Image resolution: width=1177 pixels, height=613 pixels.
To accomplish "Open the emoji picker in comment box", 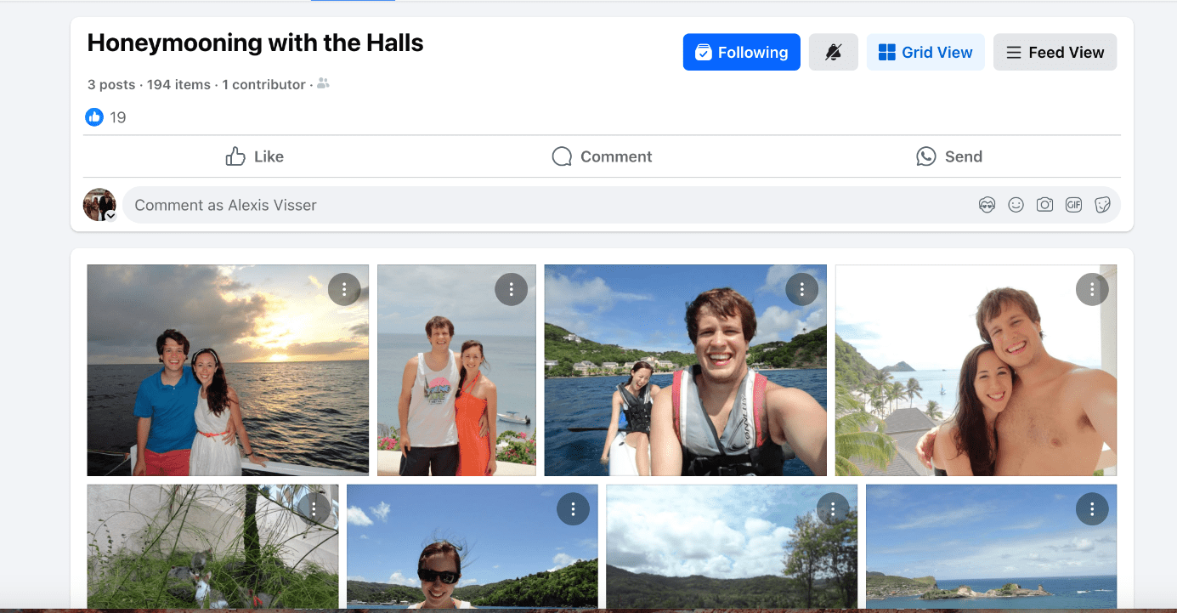I will click(x=1016, y=205).
